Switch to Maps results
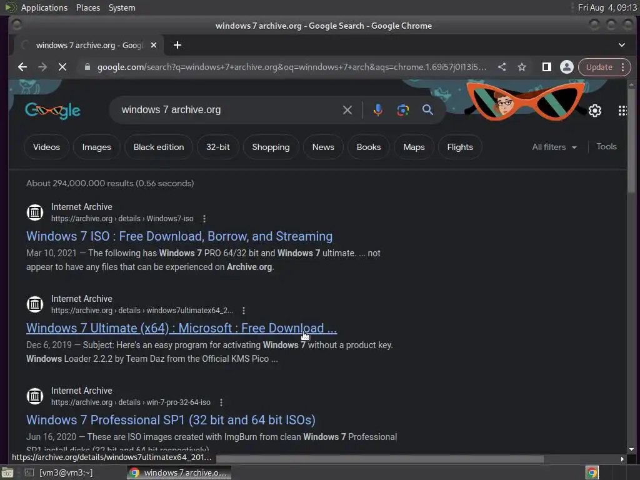The height and width of the screenshot is (480, 640). tap(414, 147)
